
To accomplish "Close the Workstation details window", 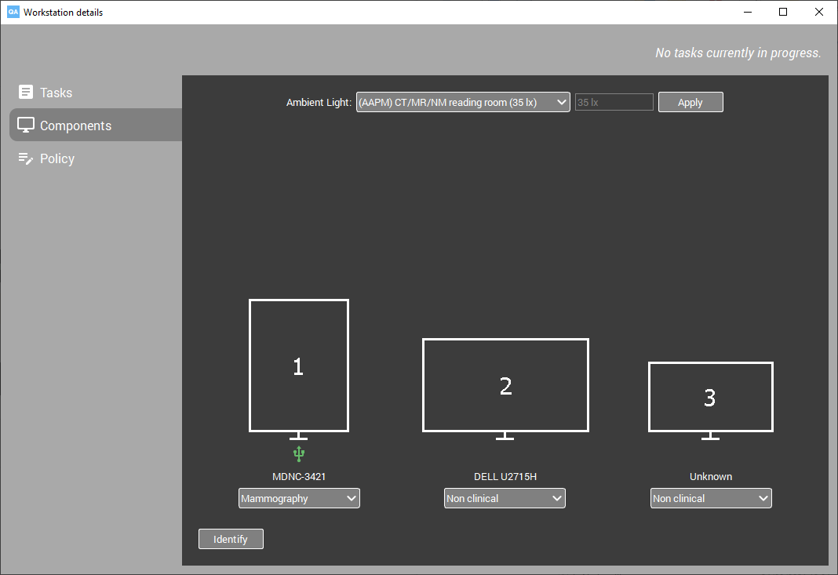I will [x=818, y=12].
